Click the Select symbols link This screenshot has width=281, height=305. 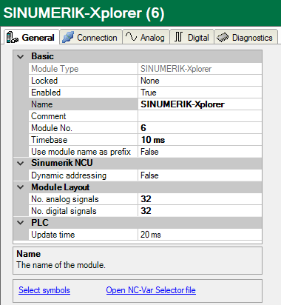pyautogui.click(x=44, y=290)
